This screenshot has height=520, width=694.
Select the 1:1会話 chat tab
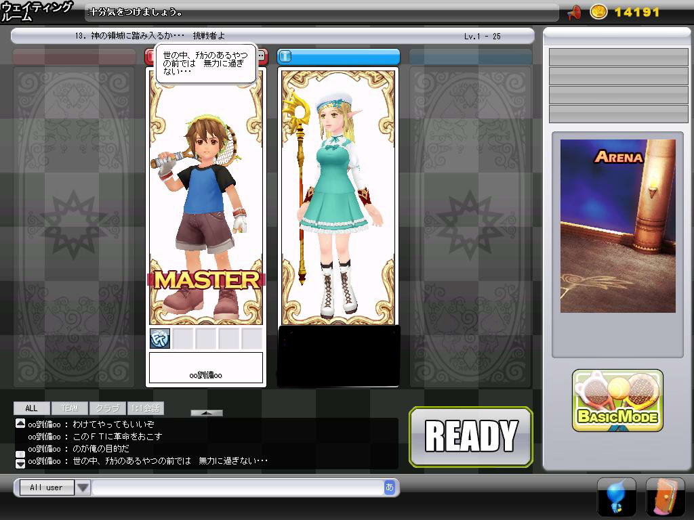click(x=145, y=408)
